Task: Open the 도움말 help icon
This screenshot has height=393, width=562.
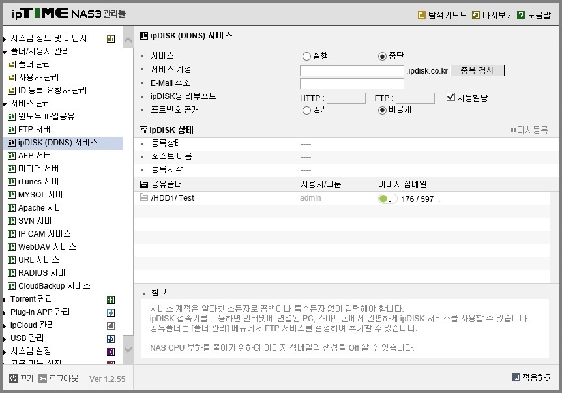Action: pos(521,15)
